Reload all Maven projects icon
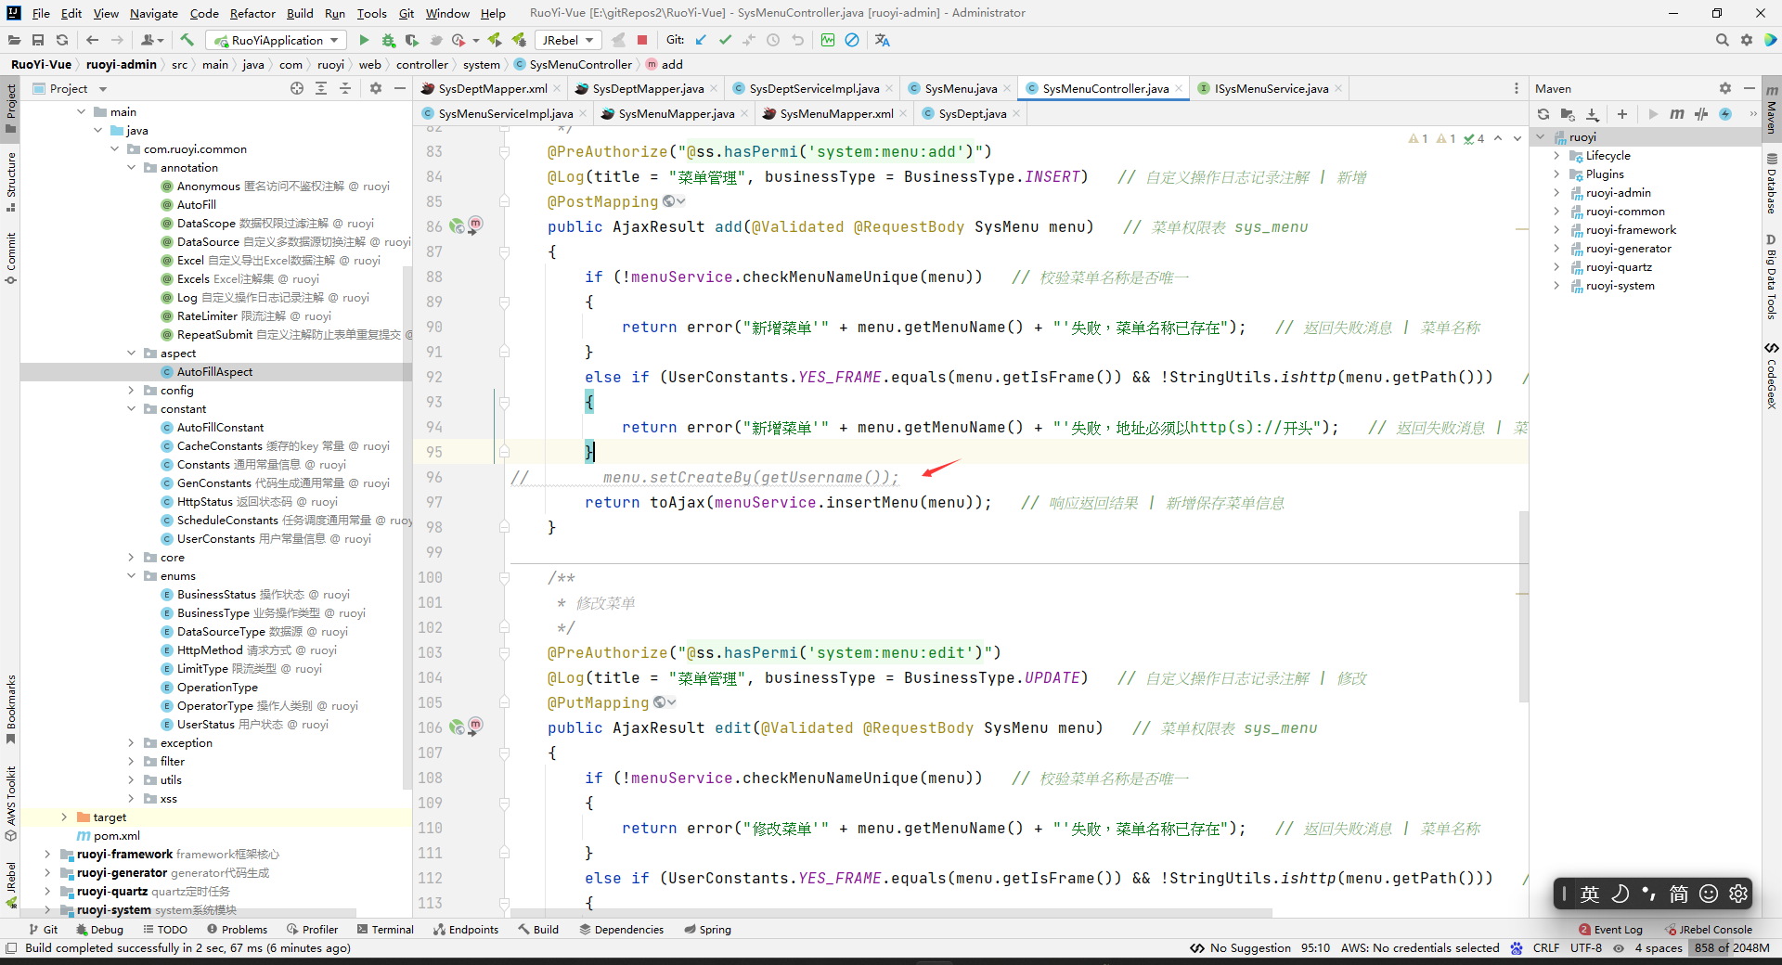This screenshot has width=1782, height=965. [1543, 114]
